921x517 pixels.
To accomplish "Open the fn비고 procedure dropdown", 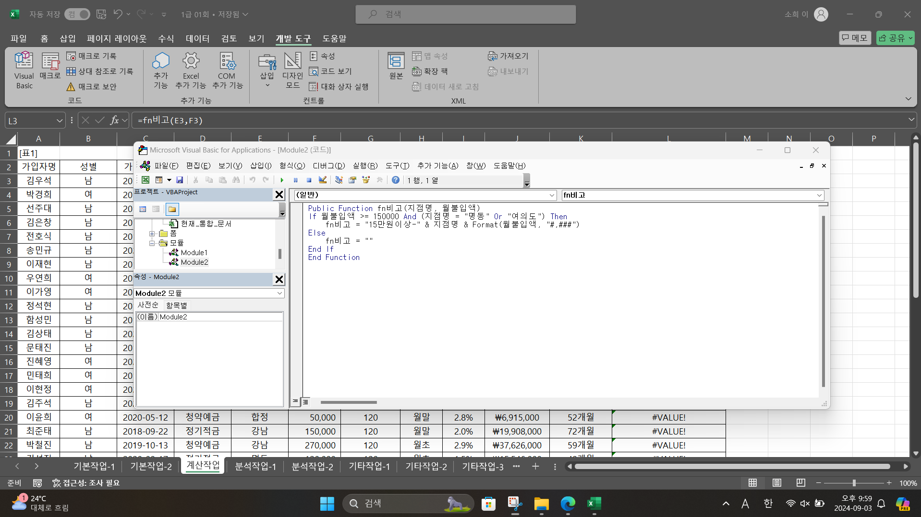I will 819,195.
